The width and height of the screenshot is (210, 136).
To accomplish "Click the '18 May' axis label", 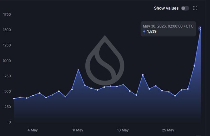I will (x=123, y=130).
